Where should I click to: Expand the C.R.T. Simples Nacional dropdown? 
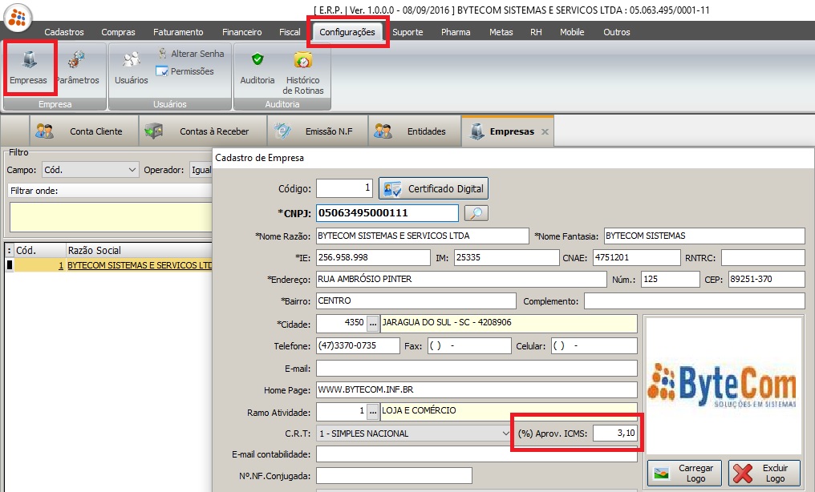505,434
